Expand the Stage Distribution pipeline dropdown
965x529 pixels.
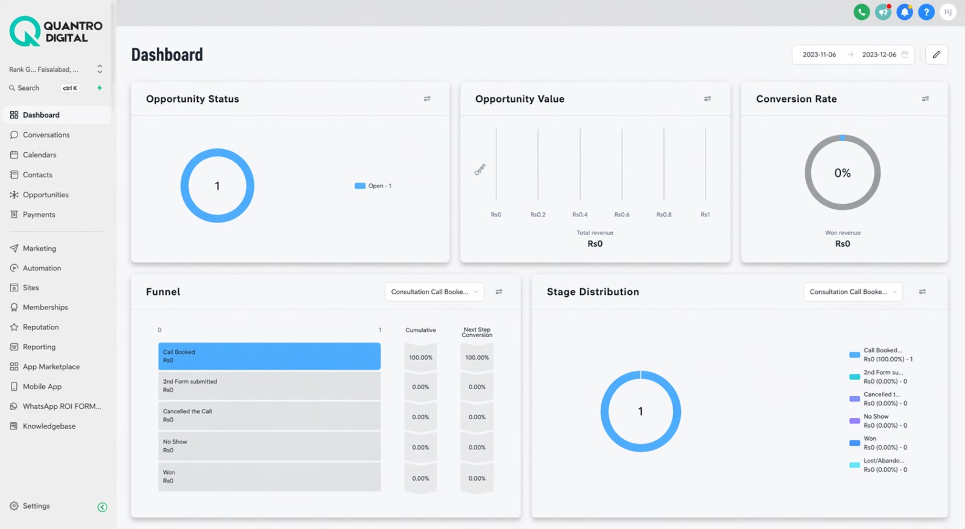853,292
